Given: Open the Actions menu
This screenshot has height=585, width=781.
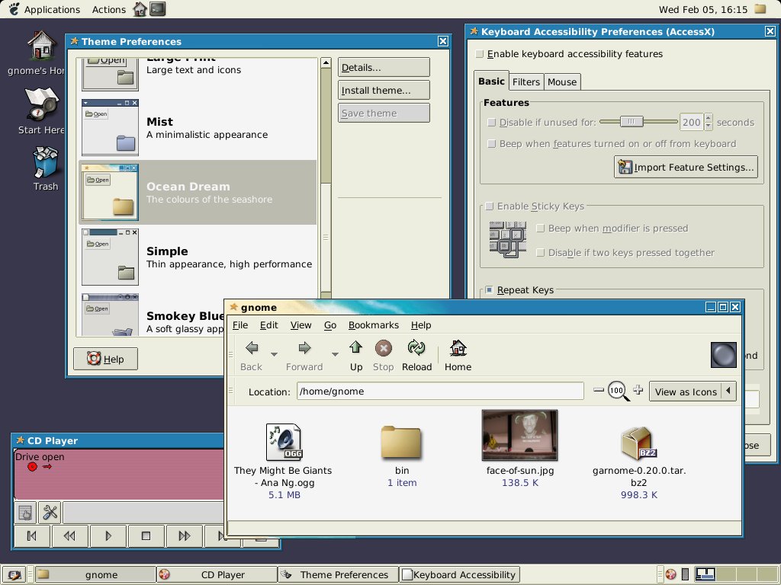Looking at the screenshot, I should (108, 9).
